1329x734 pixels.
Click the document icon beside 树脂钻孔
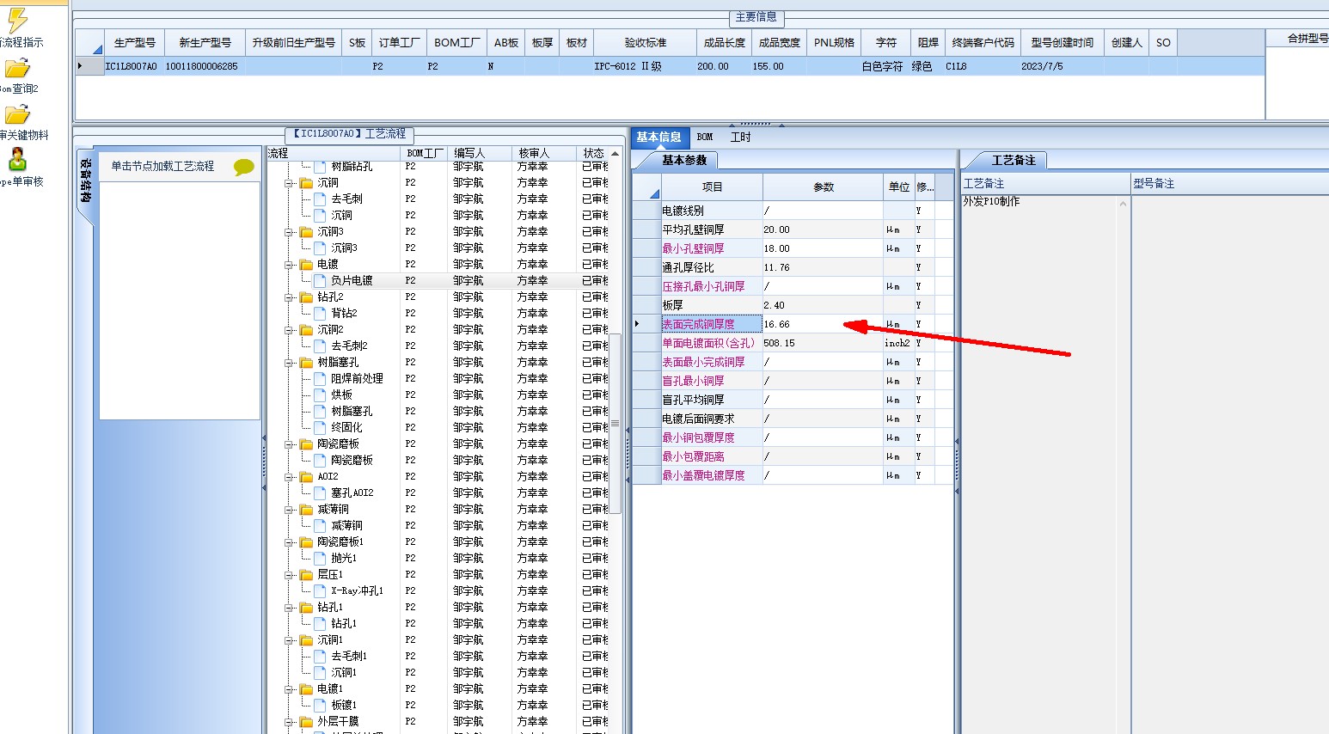(x=321, y=167)
